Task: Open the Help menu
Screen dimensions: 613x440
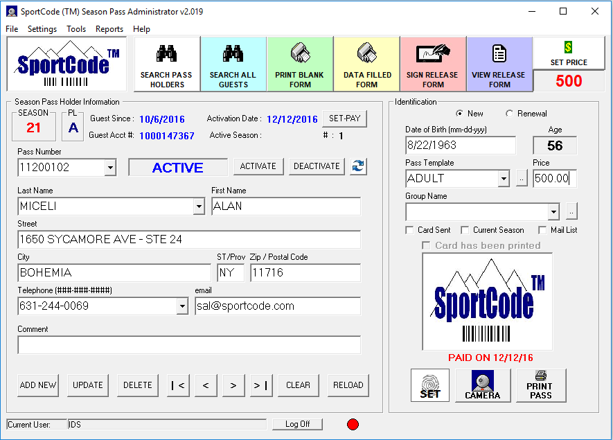Action: point(141,29)
